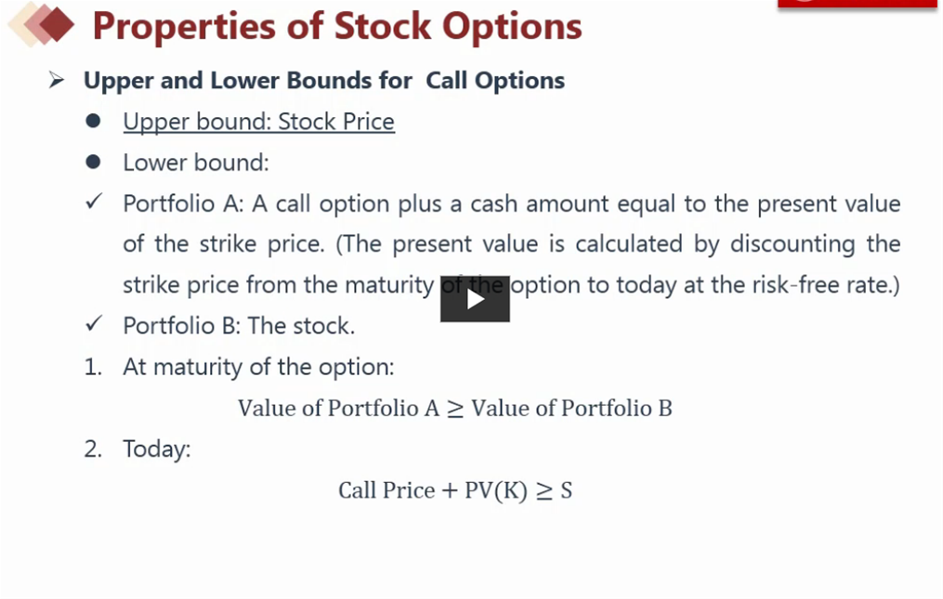Click the "Lower bound:" text

196,163
